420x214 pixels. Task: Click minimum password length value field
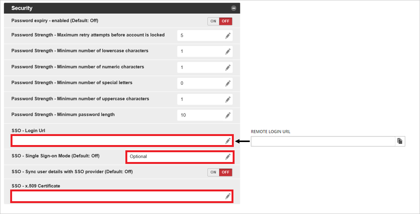[205, 115]
